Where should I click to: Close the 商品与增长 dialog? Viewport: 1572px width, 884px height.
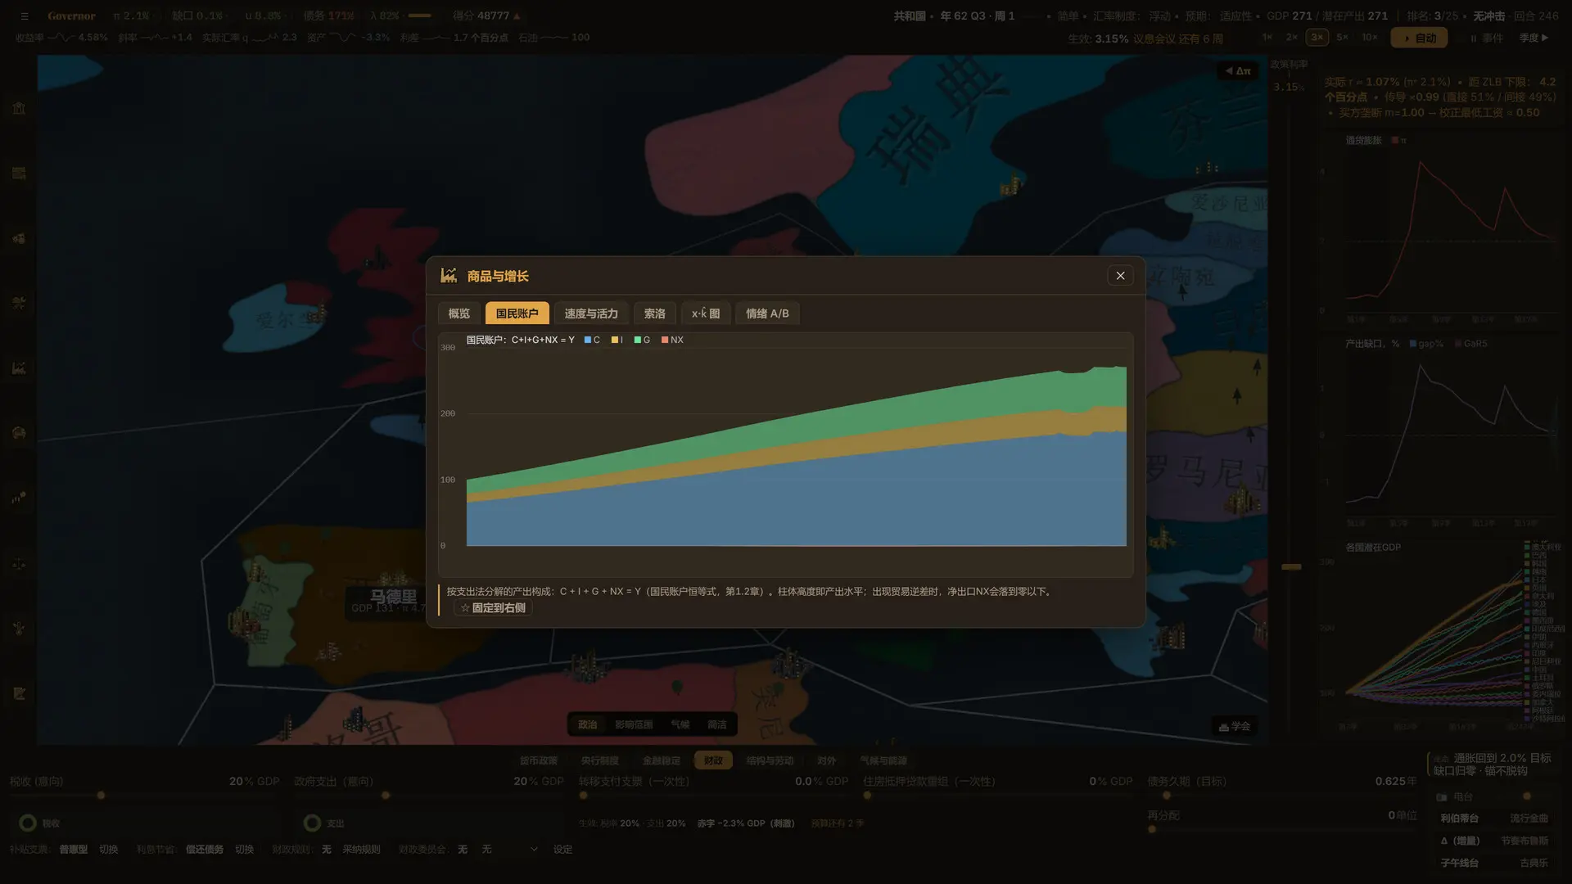pyautogui.click(x=1120, y=276)
